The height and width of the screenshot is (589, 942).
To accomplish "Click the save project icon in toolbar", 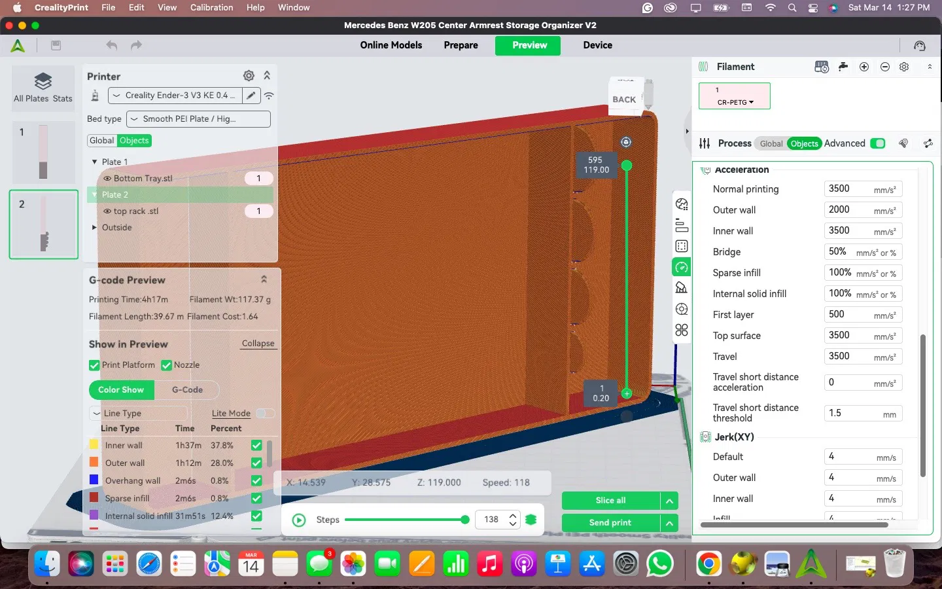I will pos(56,45).
